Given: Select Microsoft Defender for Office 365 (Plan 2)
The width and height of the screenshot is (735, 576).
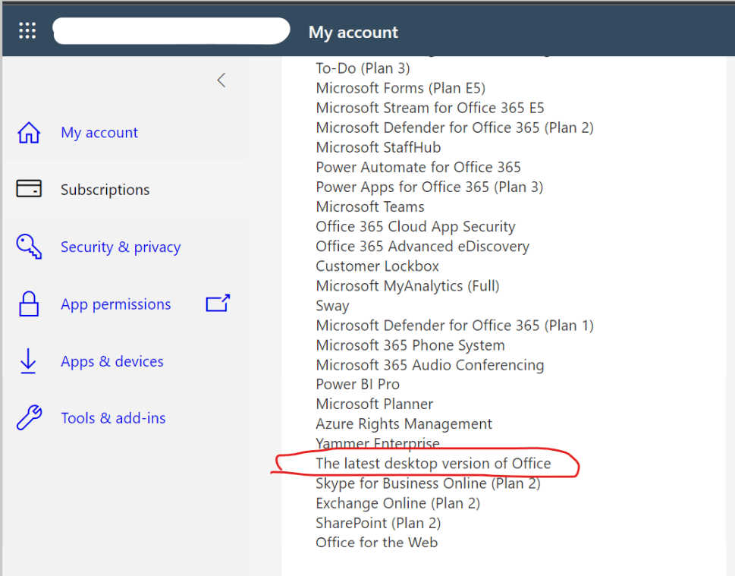Looking at the screenshot, I should [x=454, y=127].
